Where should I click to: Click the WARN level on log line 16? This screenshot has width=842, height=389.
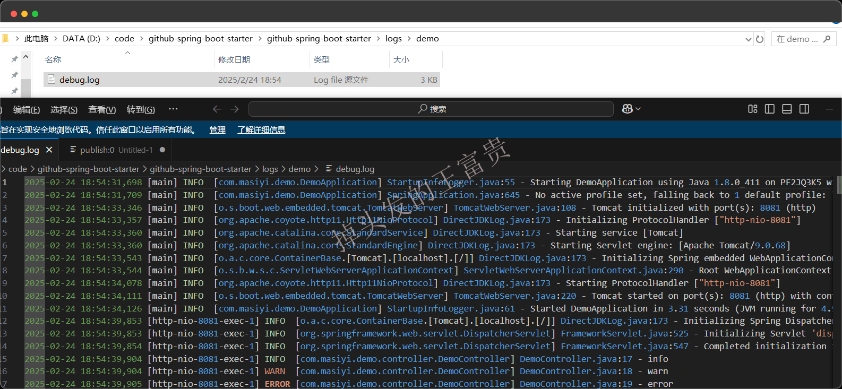(x=275, y=371)
